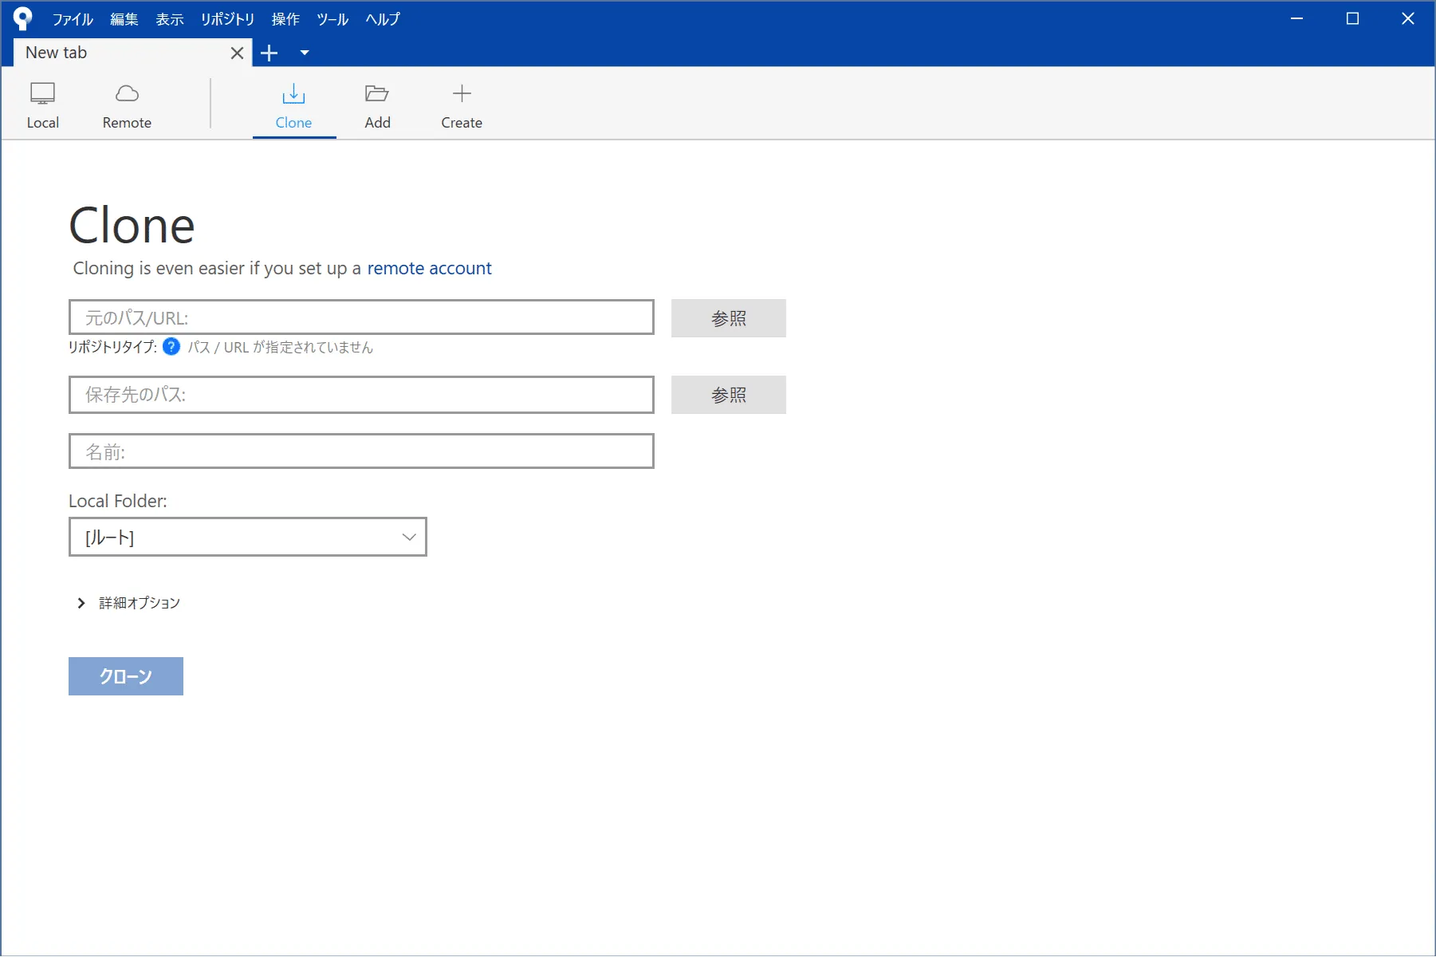
Task: Open the 操作 menu
Action: coord(285,19)
